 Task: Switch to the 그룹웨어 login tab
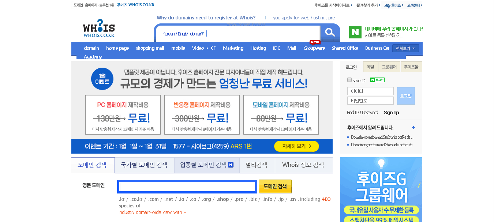(x=389, y=67)
